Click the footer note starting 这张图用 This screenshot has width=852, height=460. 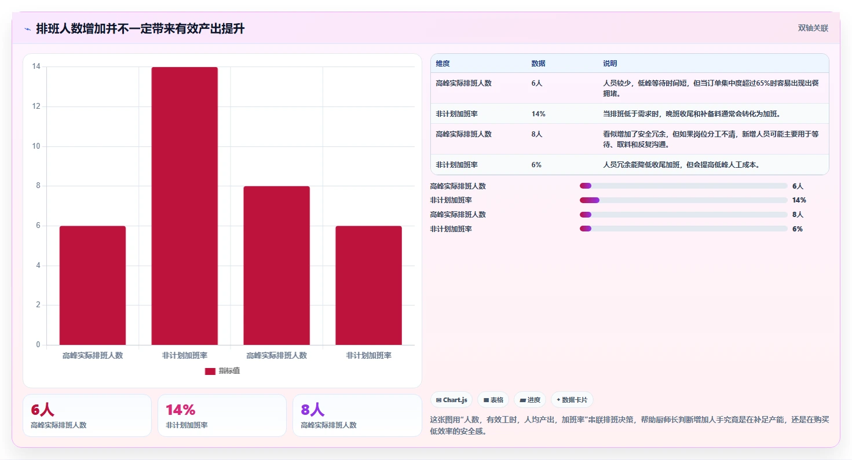(x=630, y=425)
